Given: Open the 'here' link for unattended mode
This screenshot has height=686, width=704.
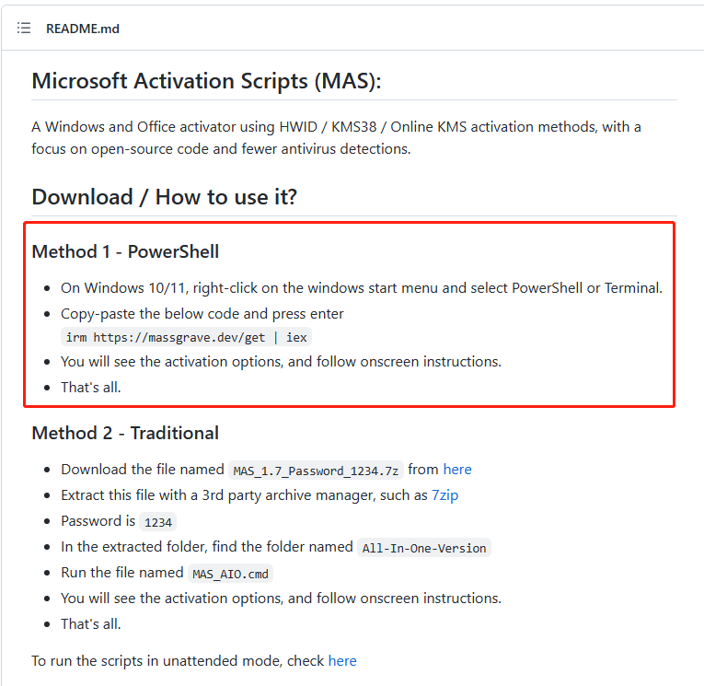Looking at the screenshot, I should (342, 661).
